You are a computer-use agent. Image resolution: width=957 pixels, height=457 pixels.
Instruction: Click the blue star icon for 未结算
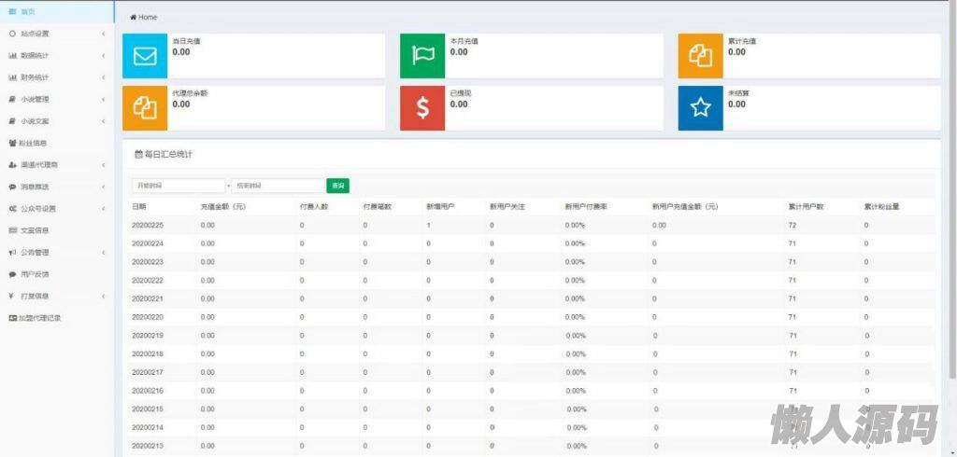(701, 107)
